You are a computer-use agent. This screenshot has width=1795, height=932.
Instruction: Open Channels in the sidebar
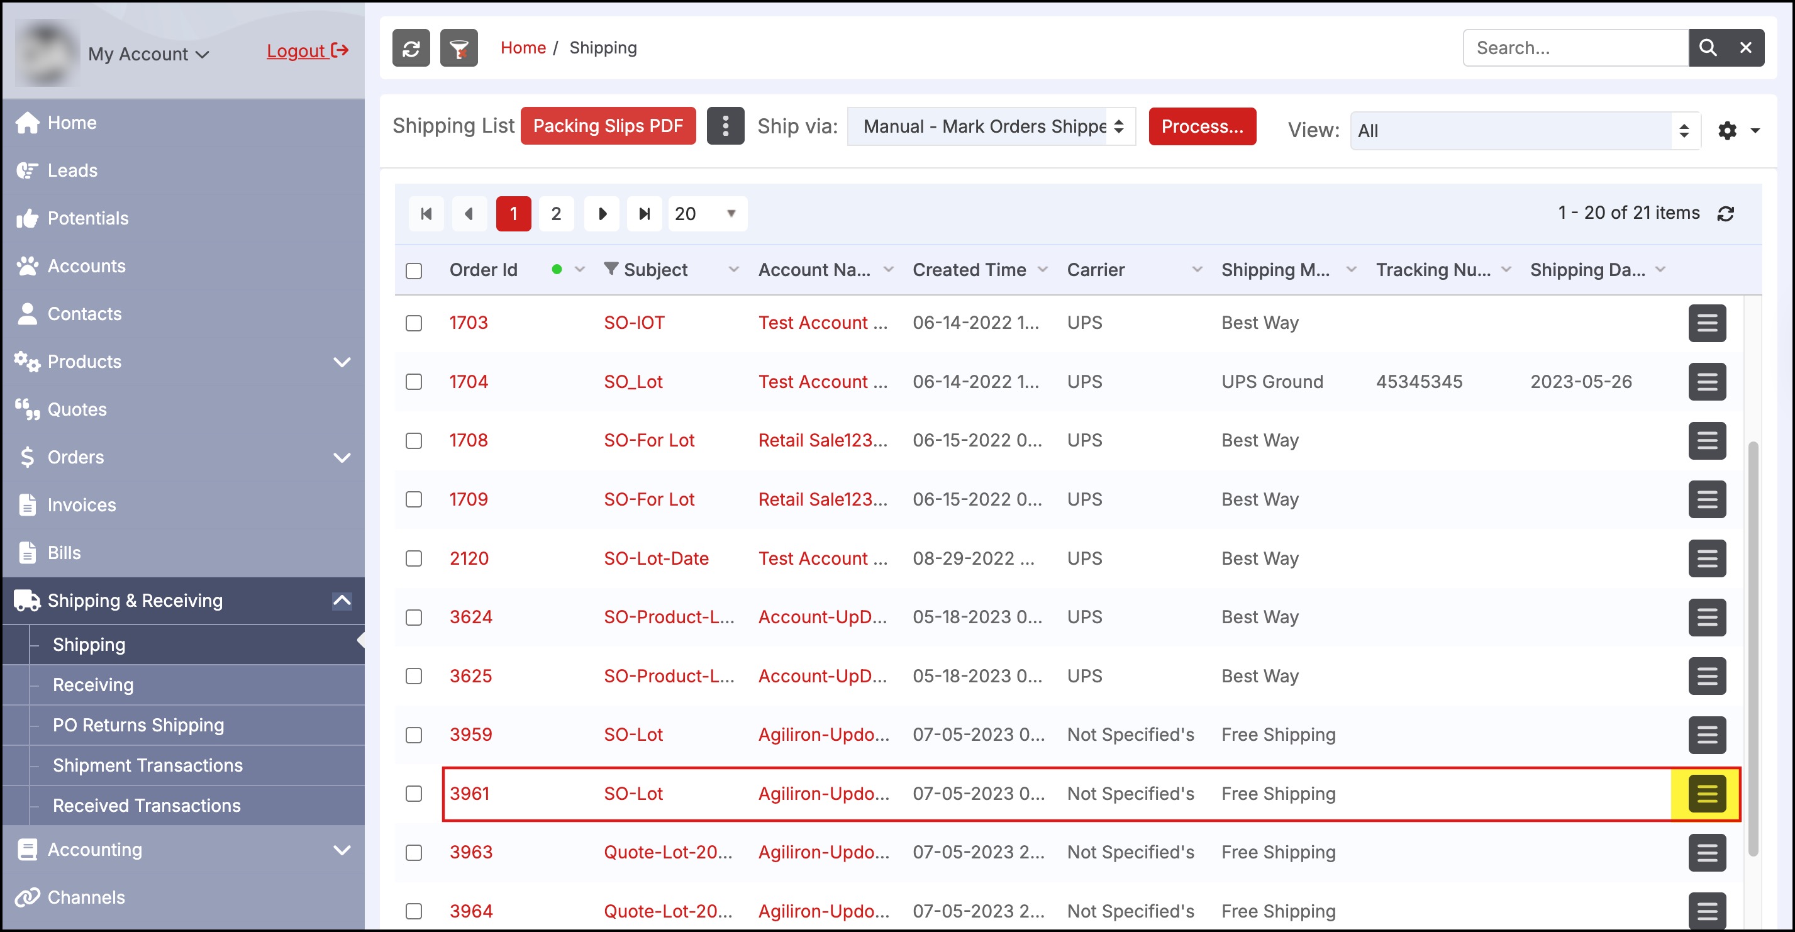point(182,898)
